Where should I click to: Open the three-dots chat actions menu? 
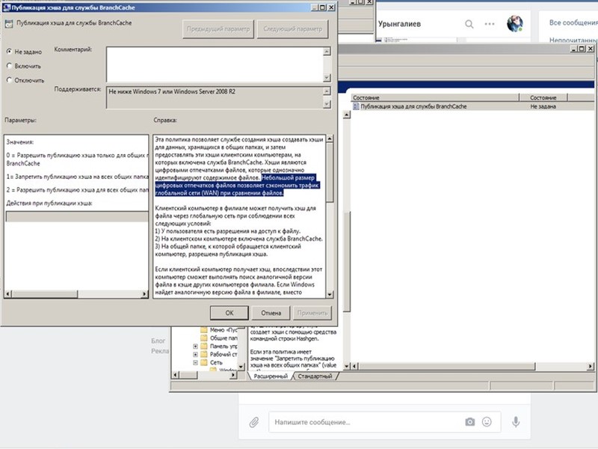490,24
